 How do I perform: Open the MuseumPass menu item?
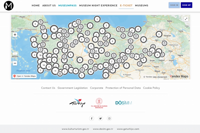tap(67, 5)
